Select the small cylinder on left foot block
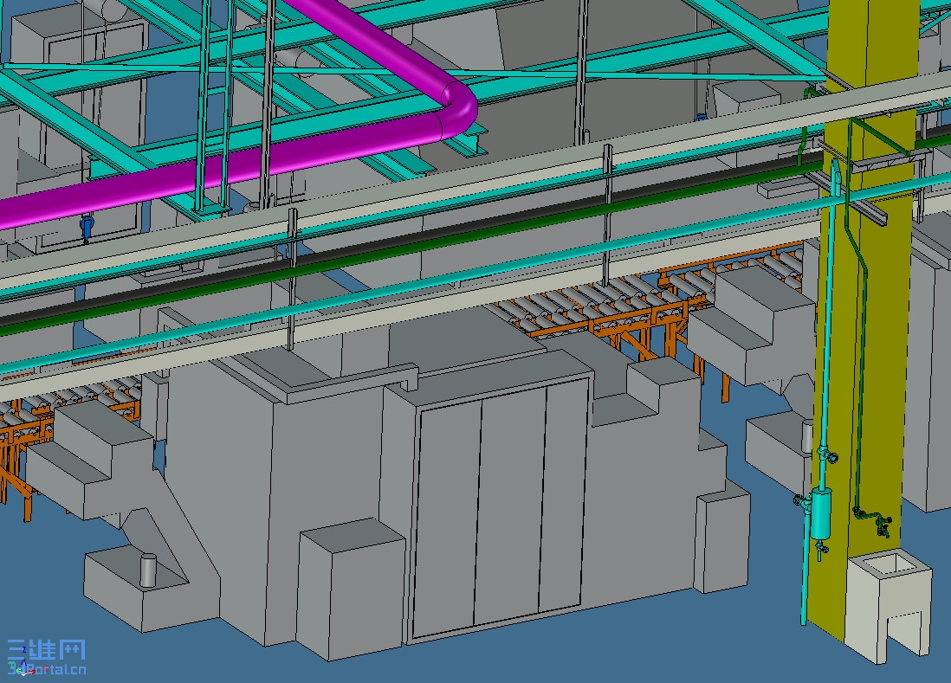The width and height of the screenshot is (951, 683). (148, 570)
